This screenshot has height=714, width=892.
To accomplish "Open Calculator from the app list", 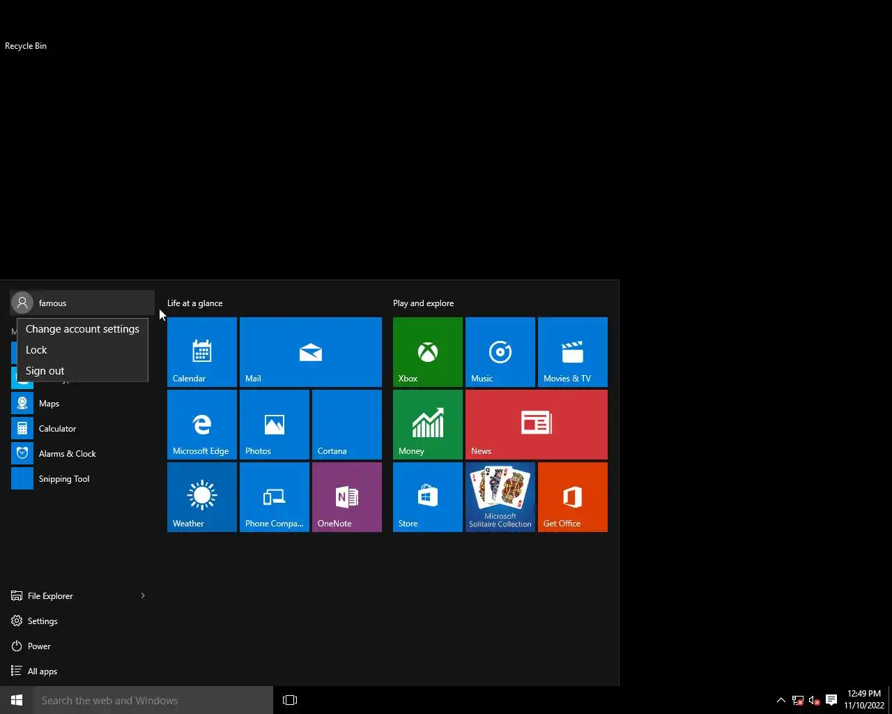I will click(x=82, y=429).
